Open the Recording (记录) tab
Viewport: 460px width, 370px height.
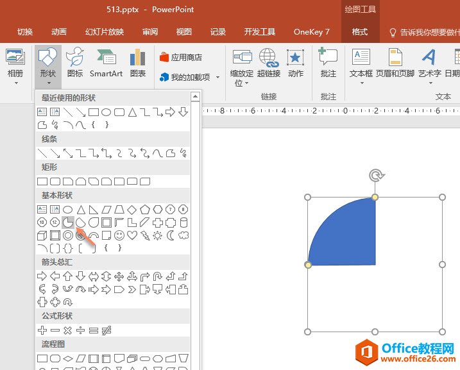click(218, 31)
